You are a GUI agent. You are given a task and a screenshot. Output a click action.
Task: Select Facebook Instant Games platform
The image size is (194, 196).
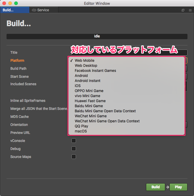click(126, 71)
